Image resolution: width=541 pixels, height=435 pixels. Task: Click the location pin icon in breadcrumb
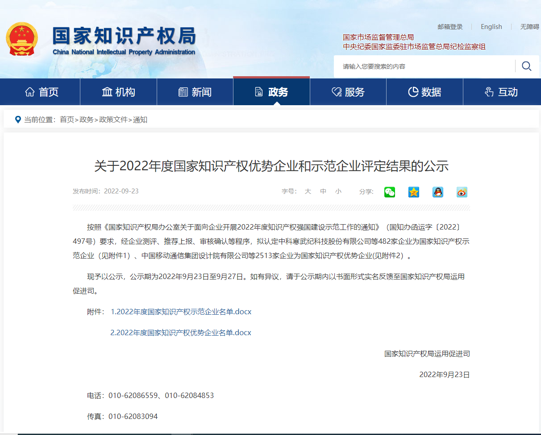[x=18, y=119]
